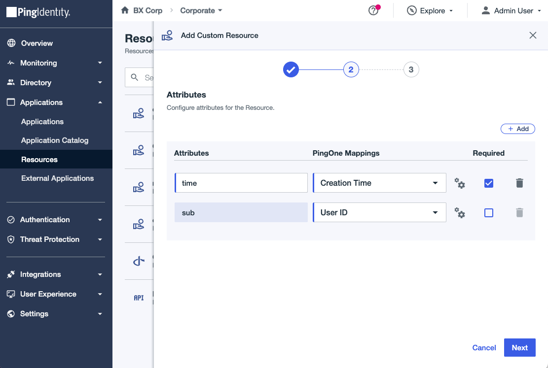Open External Applications from the Applications menu
The width and height of the screenshot is (548, 368).
pos(57,178)
